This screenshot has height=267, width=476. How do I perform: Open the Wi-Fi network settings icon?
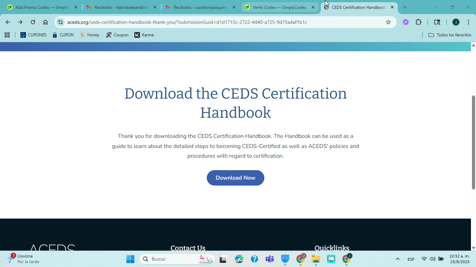tap(424, 259)
